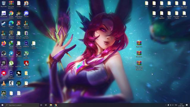
Task: Select the Farm souls folder
Action: [177, 4]
